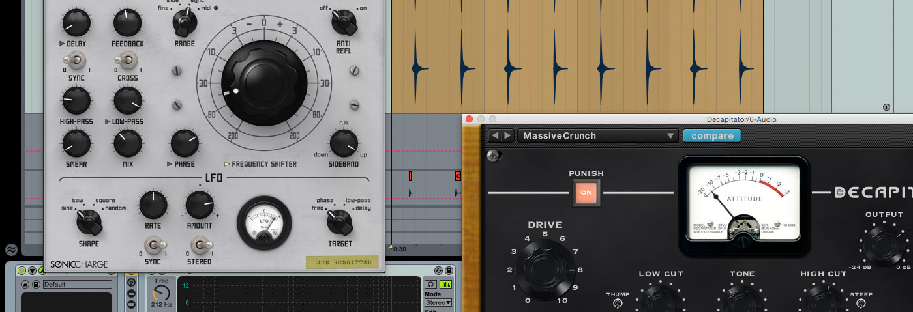
Task: Click the High Cut knob
Action: pyautogui.click(x=824, y=300)
